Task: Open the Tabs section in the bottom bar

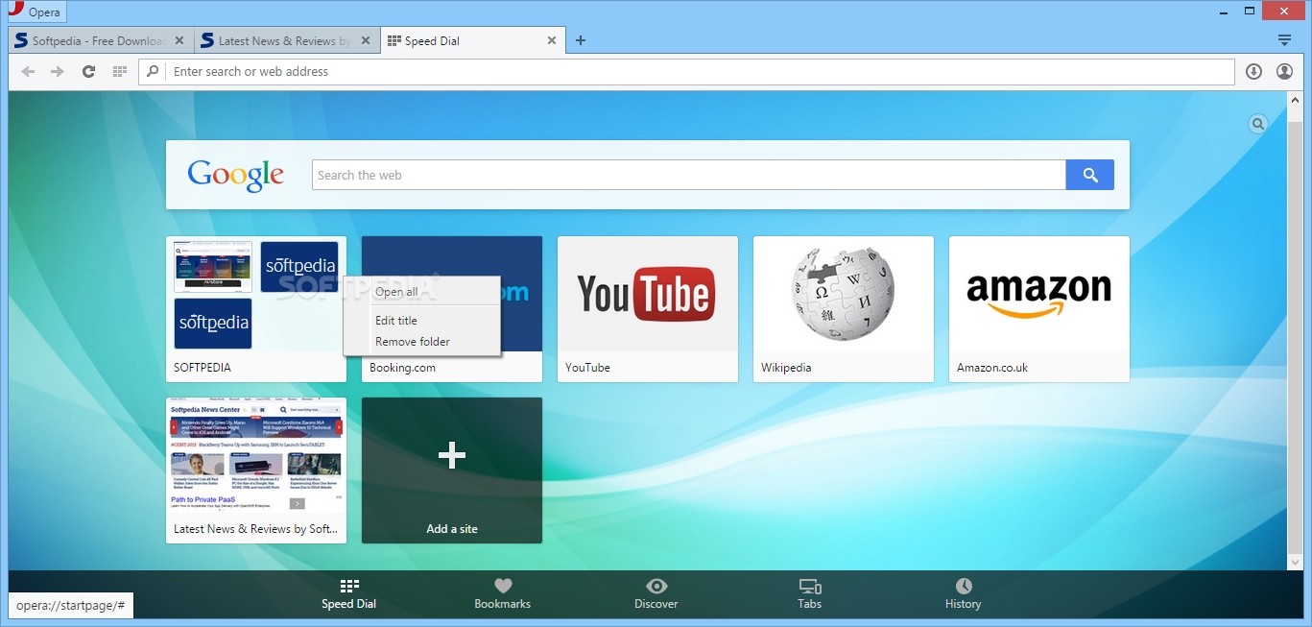Action: point(809,593)
